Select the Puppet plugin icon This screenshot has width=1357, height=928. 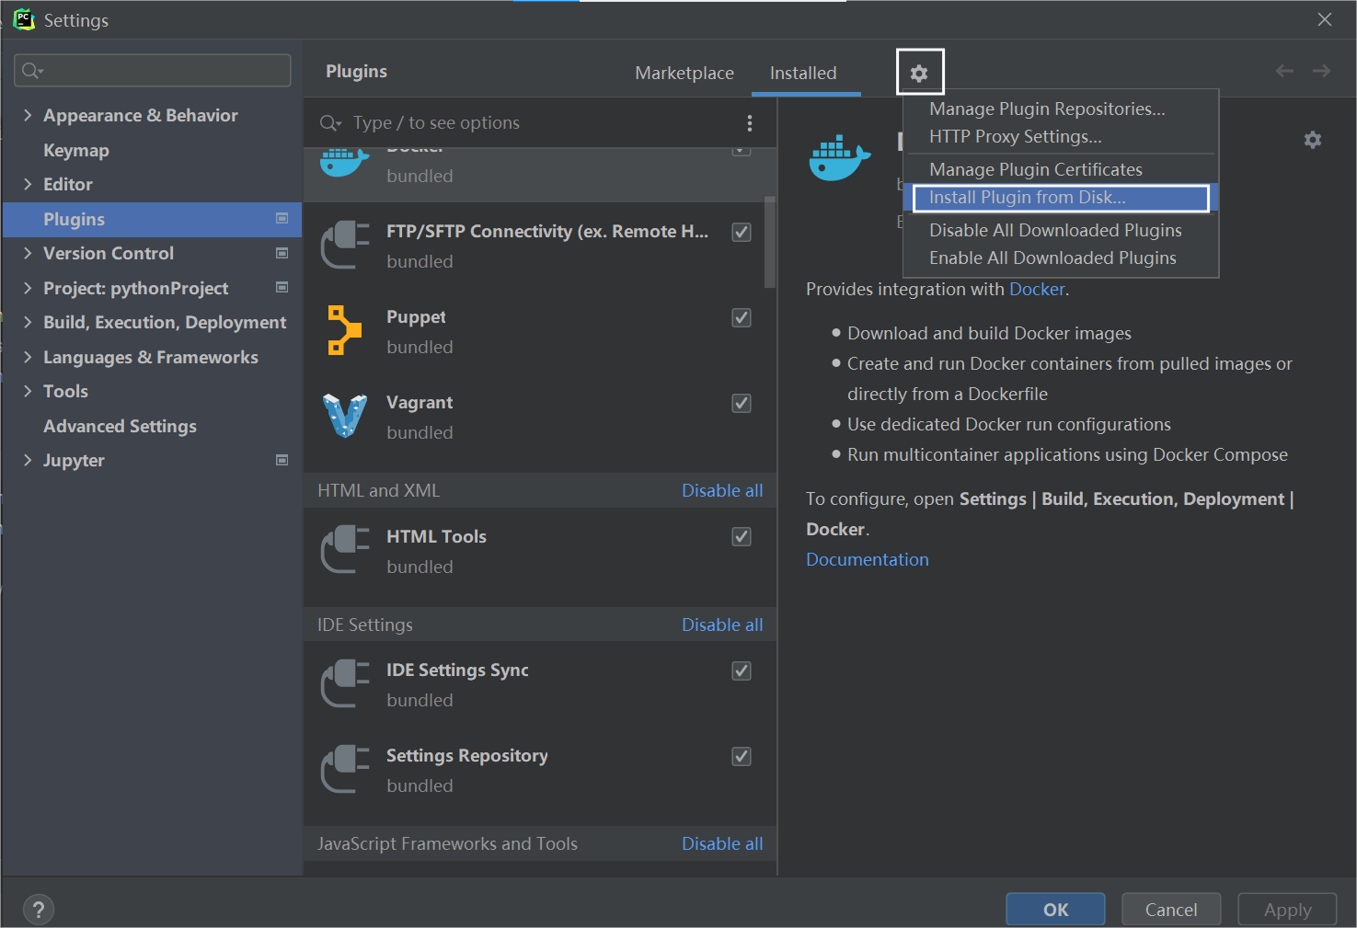click(344, 330)
